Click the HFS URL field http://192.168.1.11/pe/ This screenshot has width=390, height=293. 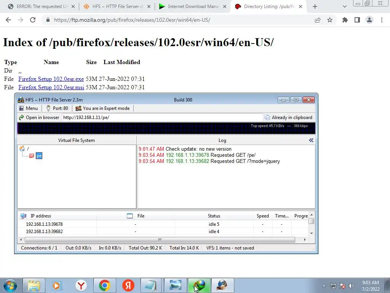(162, 118)
